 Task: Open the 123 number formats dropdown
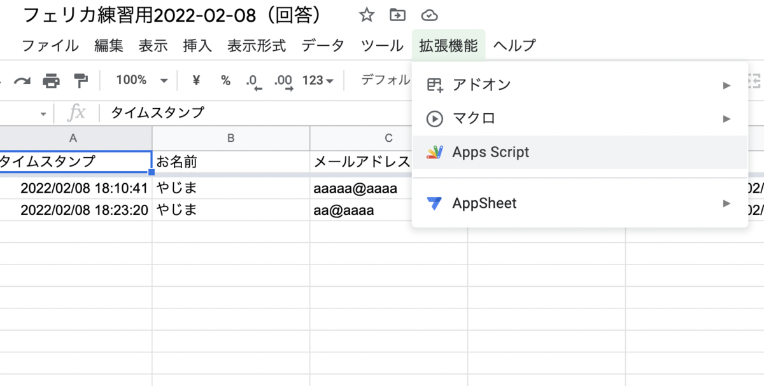[x=318, y=80]
